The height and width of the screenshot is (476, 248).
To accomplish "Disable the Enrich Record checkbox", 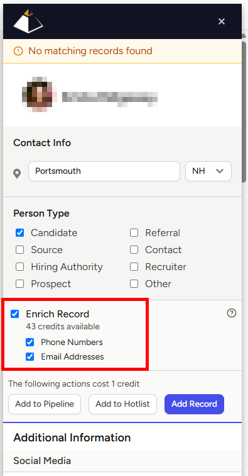I will point(15,314).
